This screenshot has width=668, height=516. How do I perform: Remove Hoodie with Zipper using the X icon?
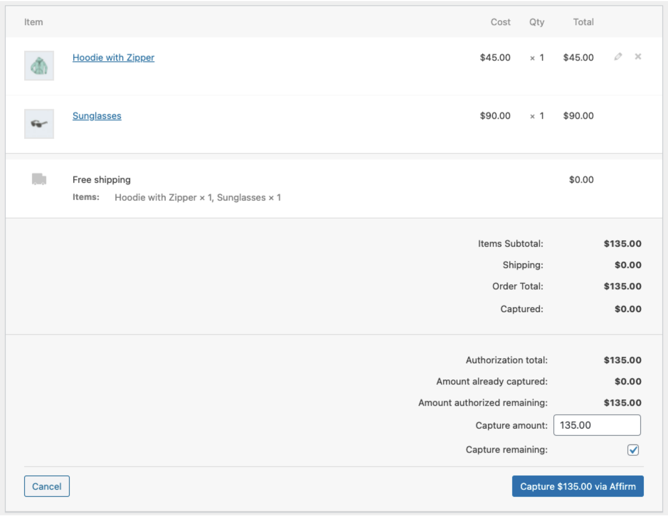pyautogui.click(x=638, y=57)
